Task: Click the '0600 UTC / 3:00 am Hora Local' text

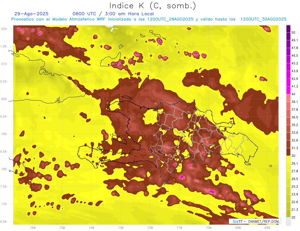Action: [x=113, y=14]
